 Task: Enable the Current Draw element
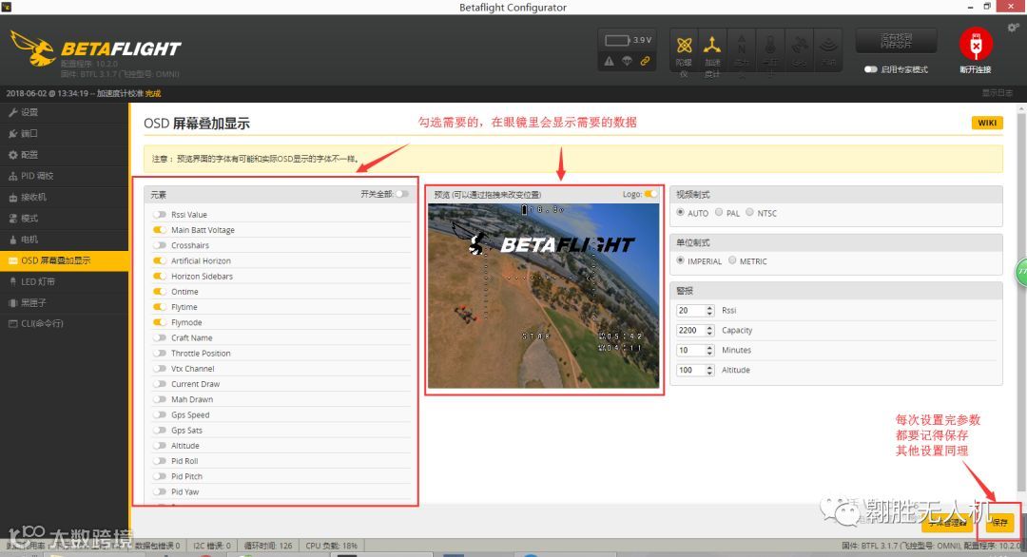coord(160,384)
